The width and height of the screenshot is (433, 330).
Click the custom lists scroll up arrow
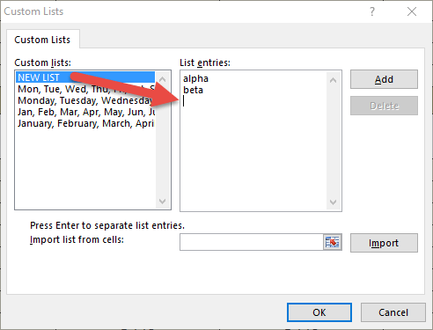click(162, 79)
